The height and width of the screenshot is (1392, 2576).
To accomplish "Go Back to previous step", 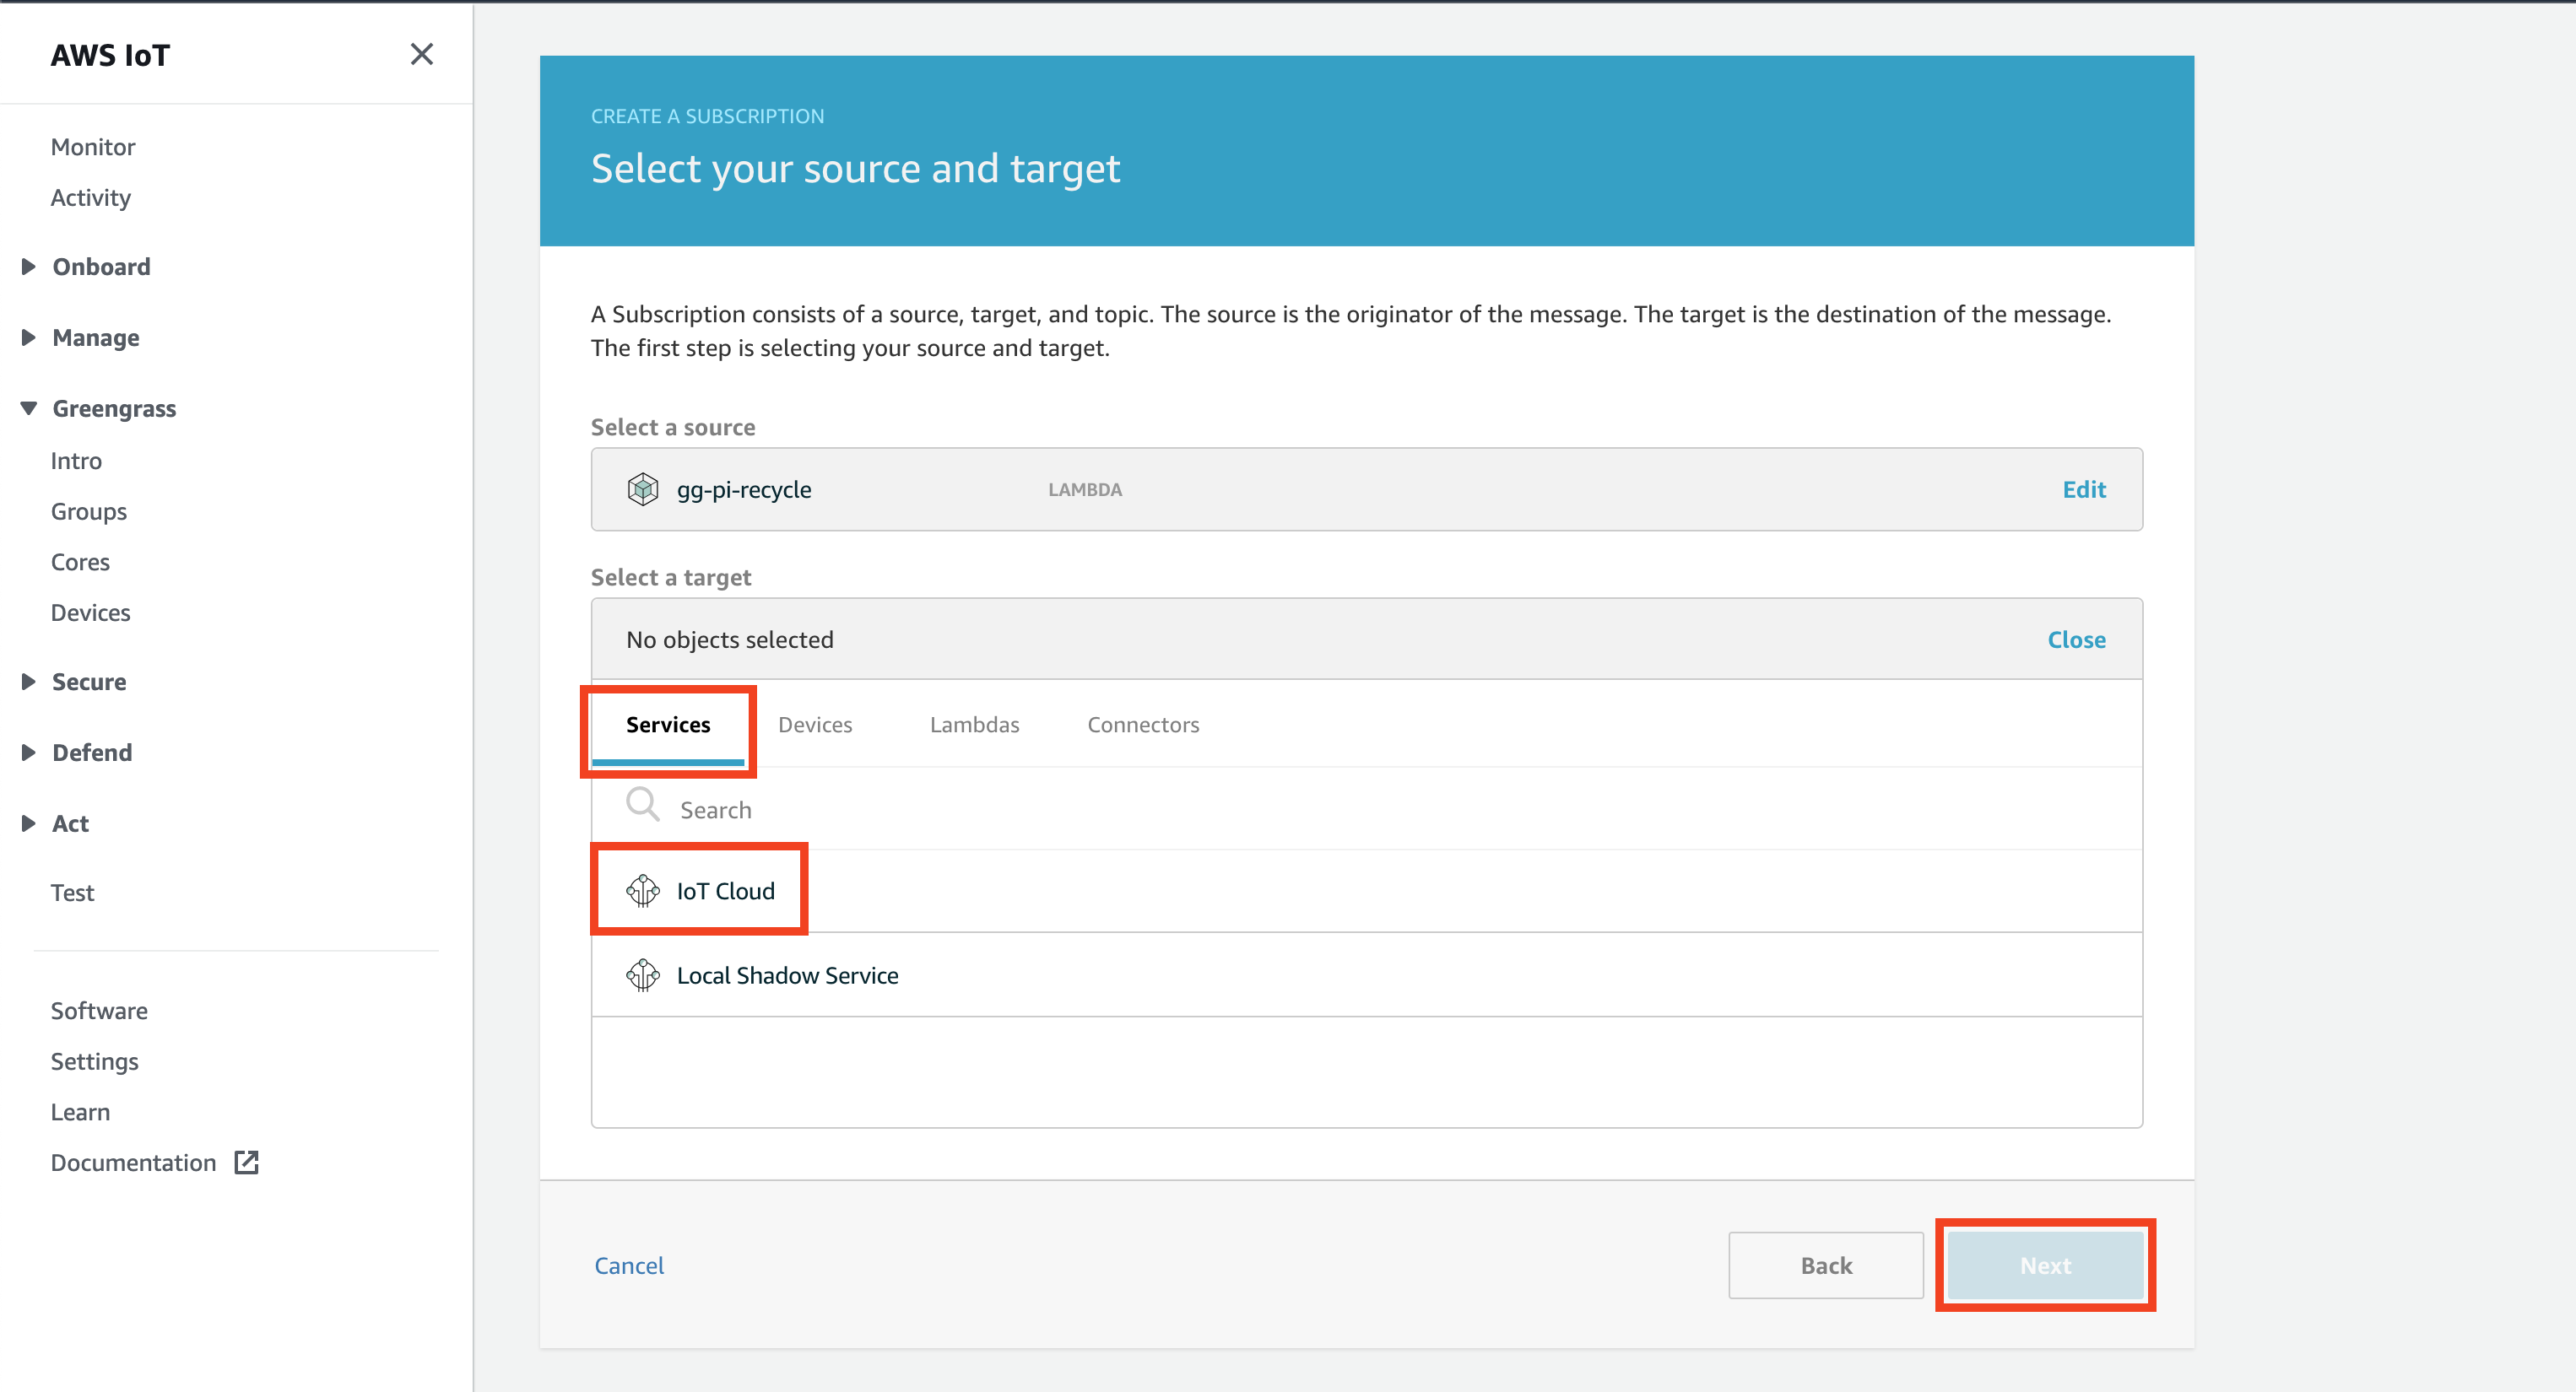I will 1825,1265.
